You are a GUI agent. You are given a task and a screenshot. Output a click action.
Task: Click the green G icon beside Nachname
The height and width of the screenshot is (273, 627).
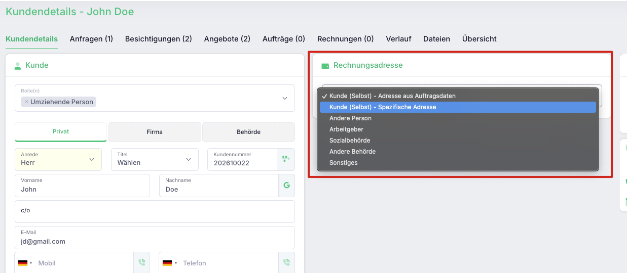click(286, 186)
